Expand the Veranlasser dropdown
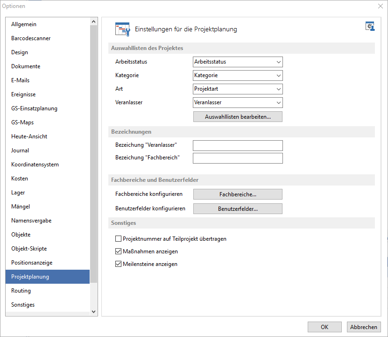Image resolution: width=388 pixels, height=337 pixels. coord(238,102)
